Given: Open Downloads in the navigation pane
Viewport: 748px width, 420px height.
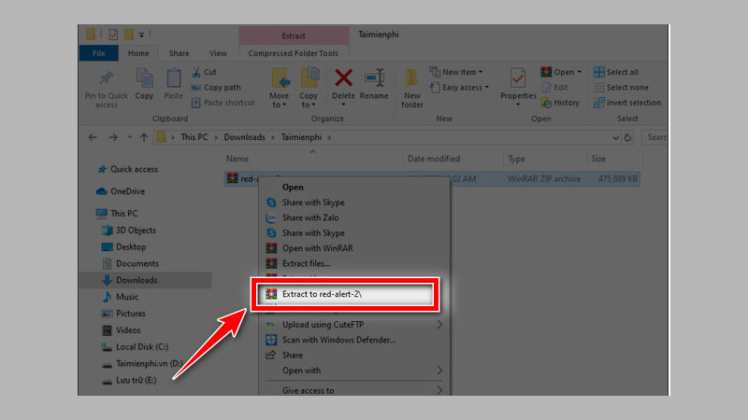Looking at the screenshot, I should tap(137, 280).
